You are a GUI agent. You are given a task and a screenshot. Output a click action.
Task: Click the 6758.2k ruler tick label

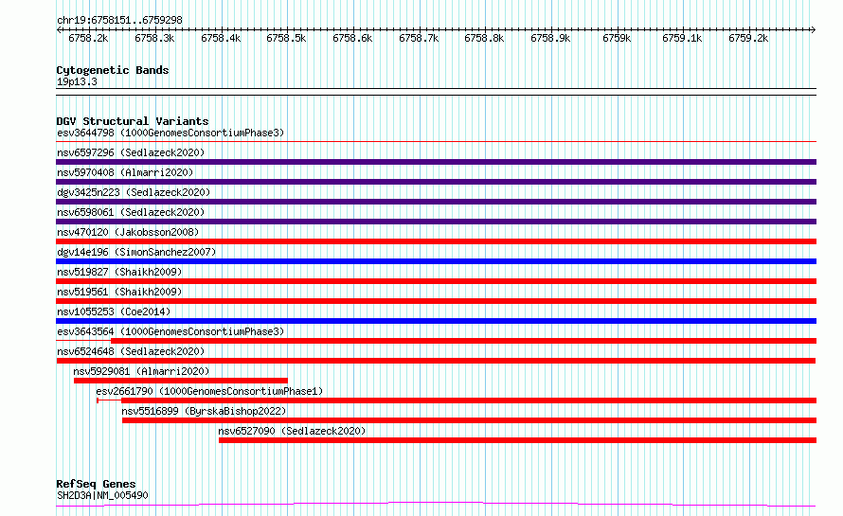click(88, 38)
